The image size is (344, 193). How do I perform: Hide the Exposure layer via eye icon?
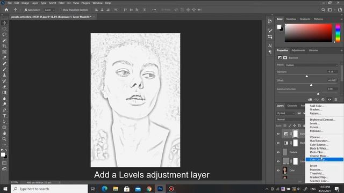point(278,133)
